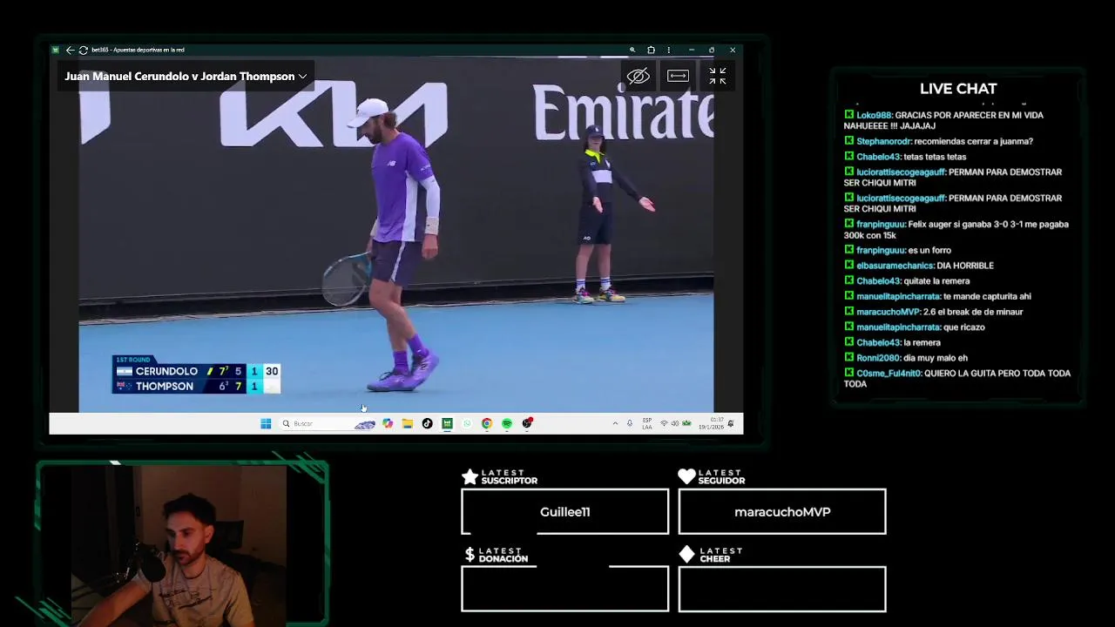The image size is (1115, 627).
Task: Click message 'te mande capturita ahi'
Action: click(987, 297)
